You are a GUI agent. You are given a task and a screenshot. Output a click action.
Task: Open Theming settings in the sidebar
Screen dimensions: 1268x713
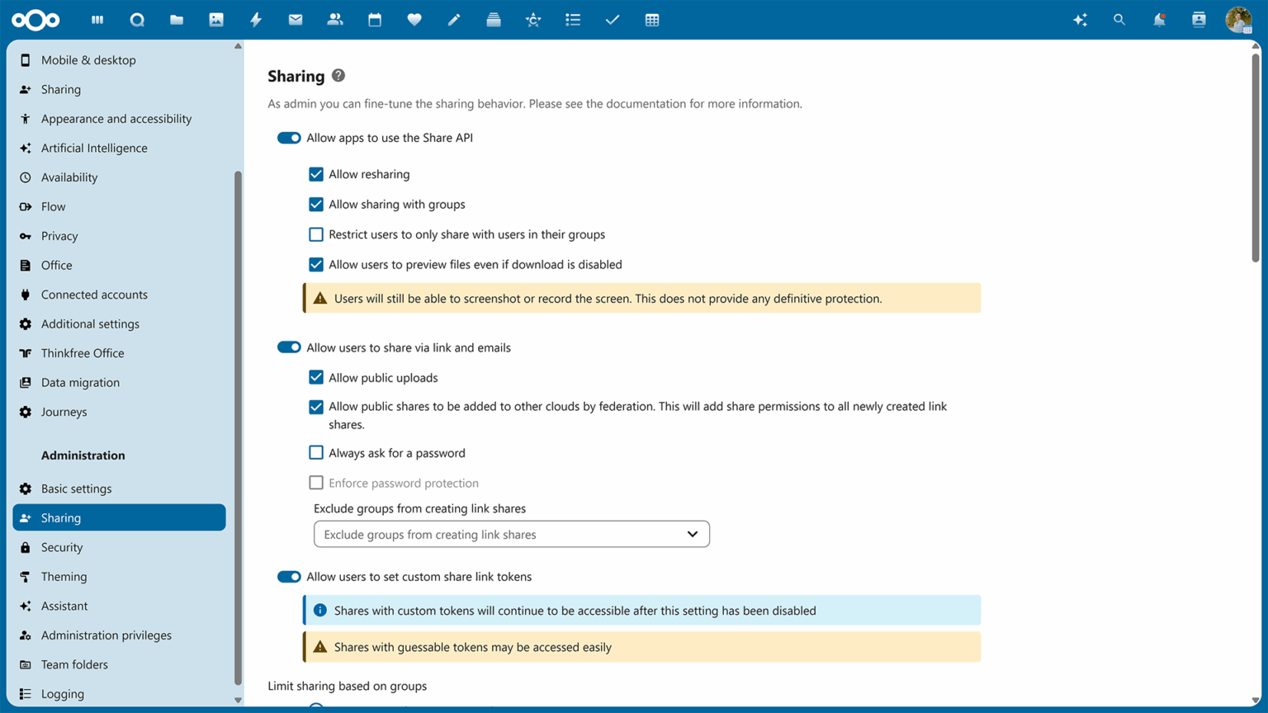64,576
